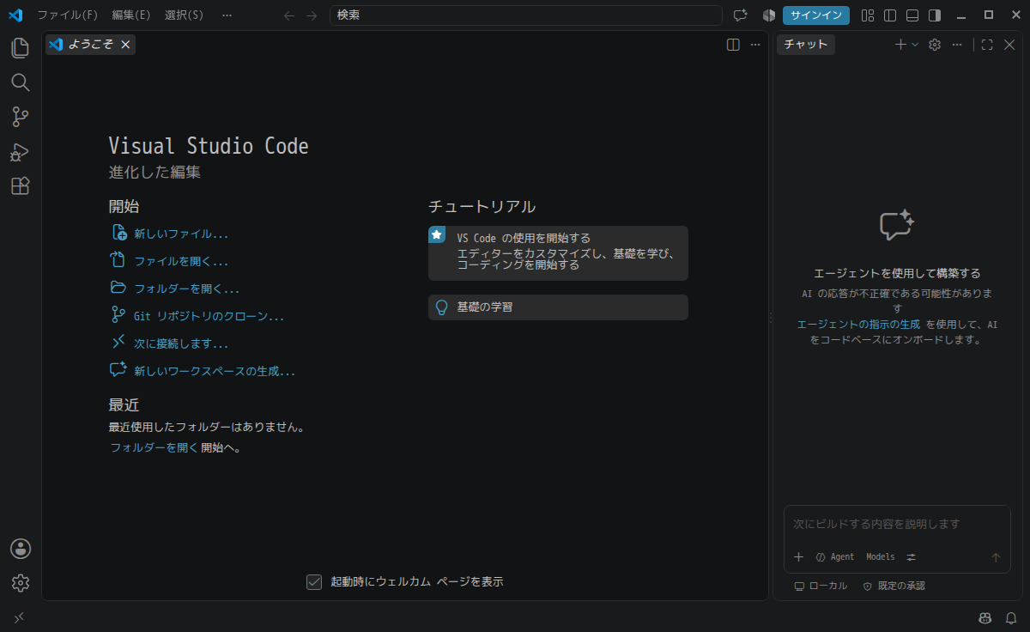Image resolution: width=1030 pixels, height=632 pixels.
Task: Go forward with the right arrow
Action: click(x=312, y=15)
